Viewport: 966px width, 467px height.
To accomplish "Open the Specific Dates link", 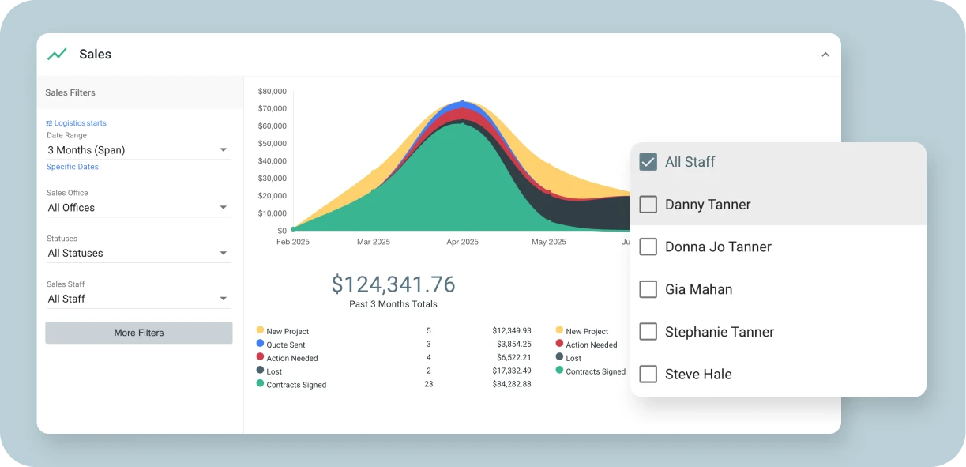I will (x=72, y=167).
